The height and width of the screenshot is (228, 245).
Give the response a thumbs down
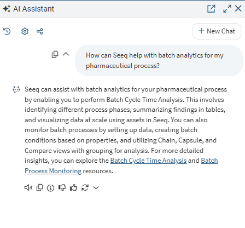(62, 187)
